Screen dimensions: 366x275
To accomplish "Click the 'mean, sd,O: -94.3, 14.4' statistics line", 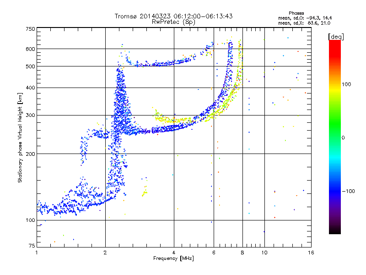I will 305,18.
